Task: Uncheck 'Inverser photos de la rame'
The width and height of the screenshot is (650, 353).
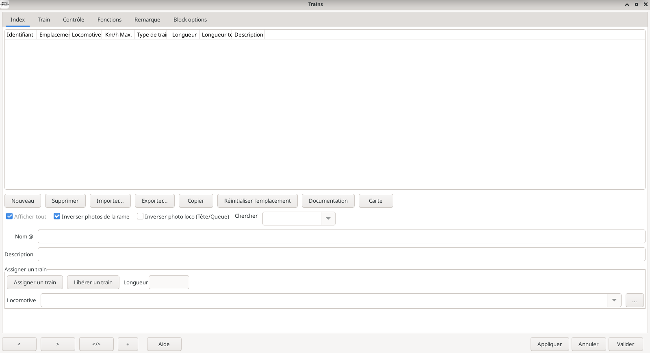Action: [x=57, y=217]
